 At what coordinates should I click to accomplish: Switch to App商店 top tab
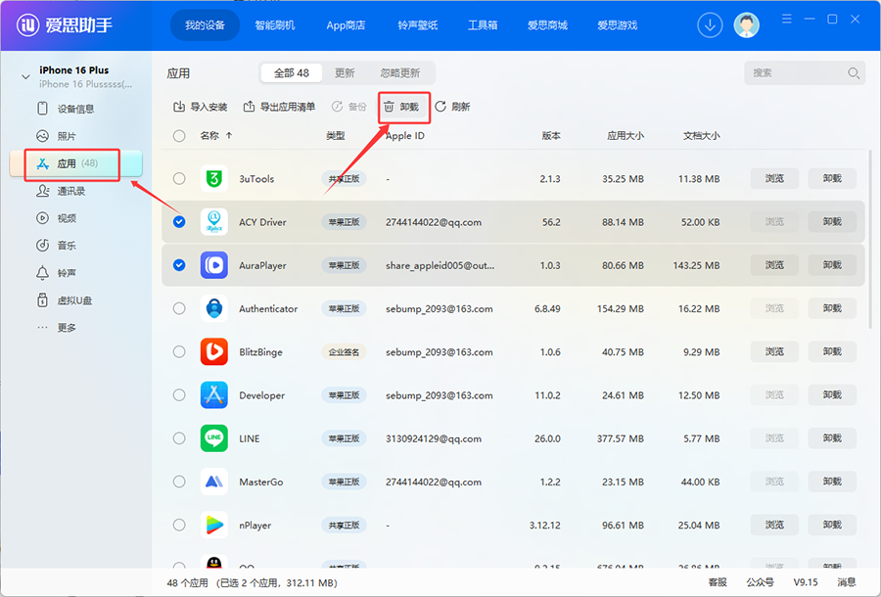347,25
